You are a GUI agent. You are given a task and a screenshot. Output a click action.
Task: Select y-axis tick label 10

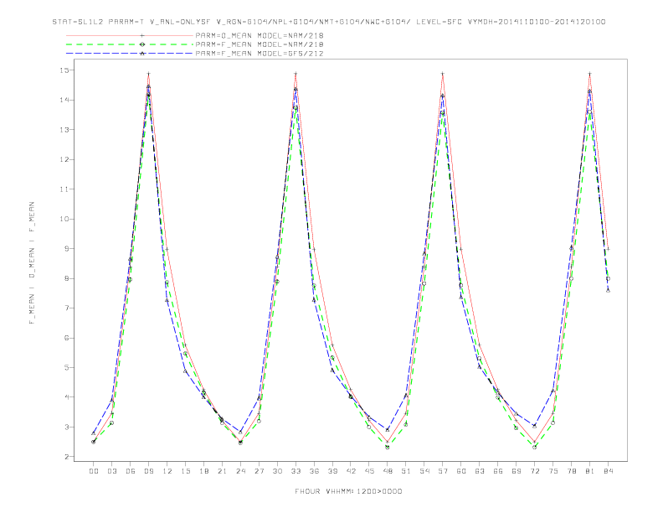64,219
